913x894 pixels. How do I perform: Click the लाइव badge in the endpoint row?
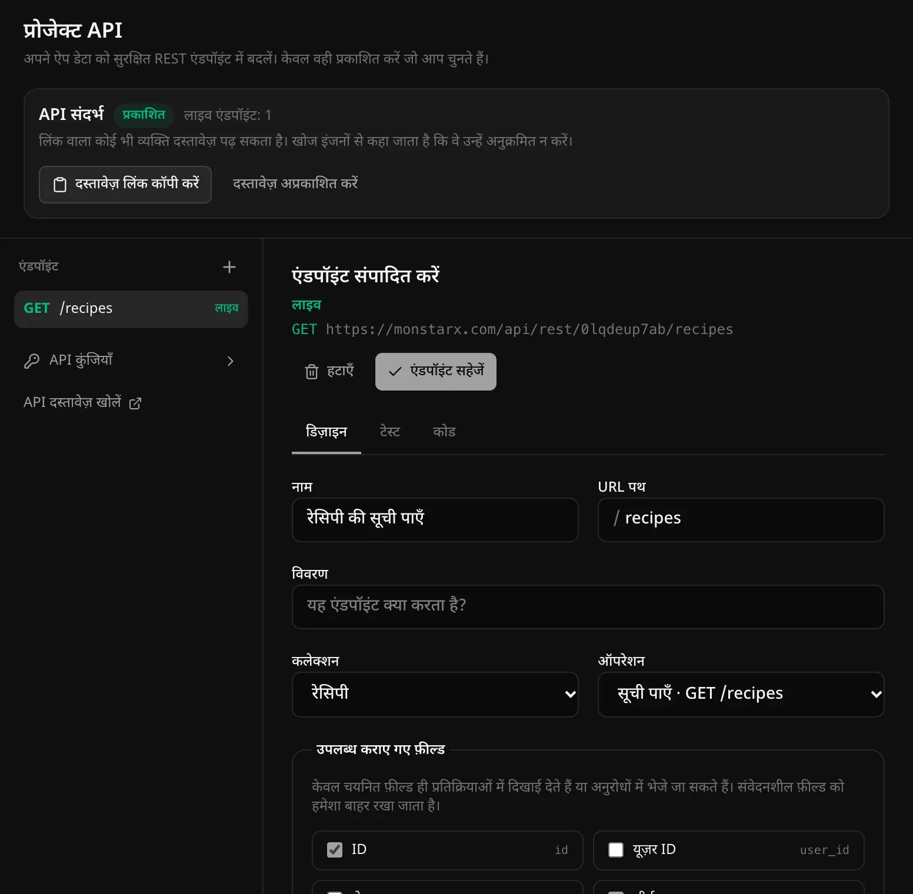pyautogui.click(x=226, y=308)
